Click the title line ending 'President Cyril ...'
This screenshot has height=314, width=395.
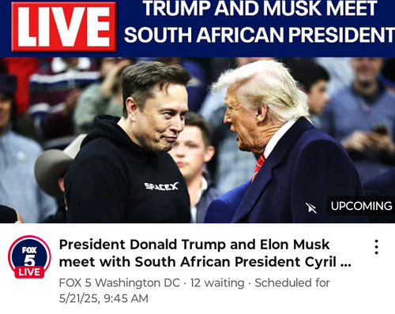click(x=205, y=262)
